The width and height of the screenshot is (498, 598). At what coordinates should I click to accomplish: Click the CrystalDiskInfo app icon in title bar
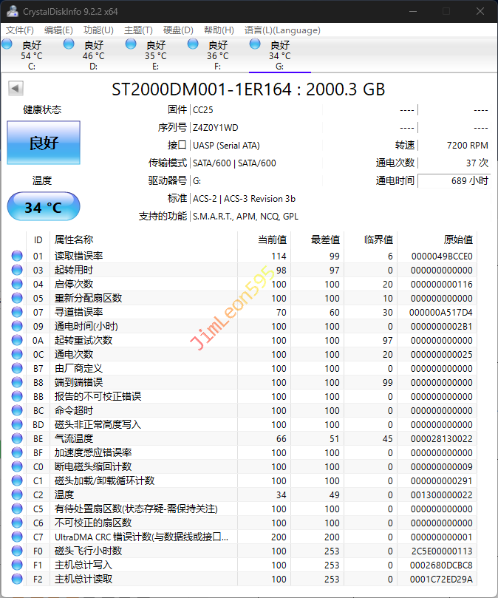pos(13,11)
